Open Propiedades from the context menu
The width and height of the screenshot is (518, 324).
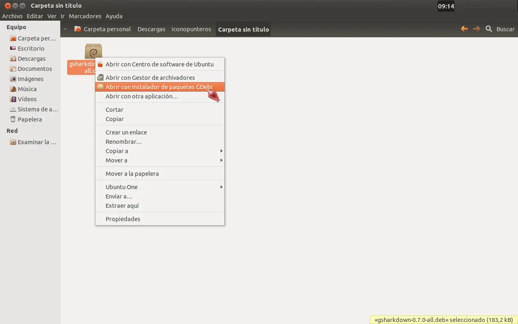160,219
